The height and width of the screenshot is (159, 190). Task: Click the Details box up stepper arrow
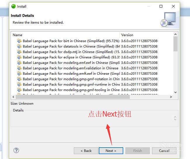[175, 117]
